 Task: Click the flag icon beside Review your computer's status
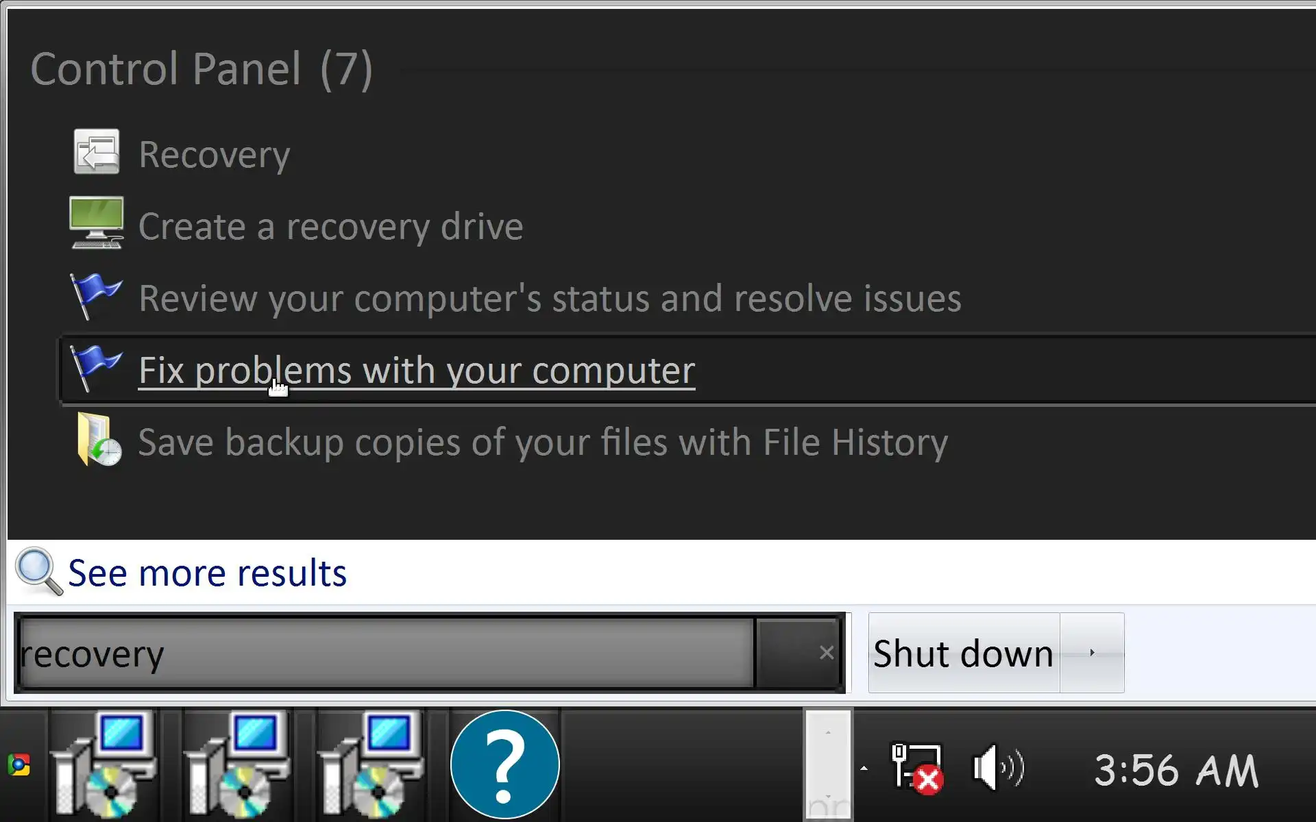(x=96, y=296)
